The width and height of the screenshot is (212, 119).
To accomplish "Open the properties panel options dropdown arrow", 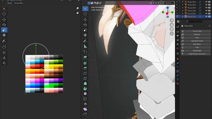I will tap(209, 21).
